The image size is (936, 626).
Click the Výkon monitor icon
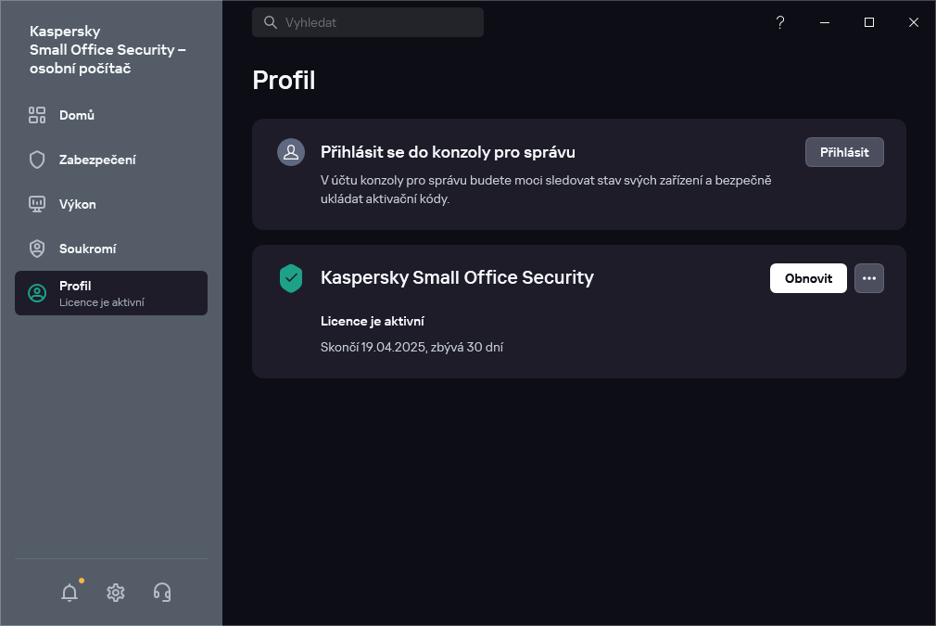coord(37,204)
